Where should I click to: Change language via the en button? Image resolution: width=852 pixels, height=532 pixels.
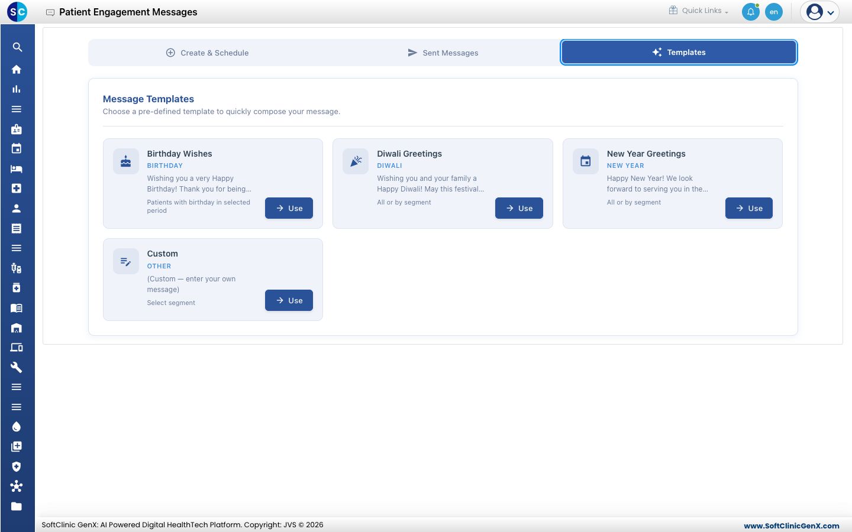click(x=774, y=12)
